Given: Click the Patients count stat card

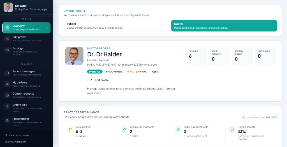Looking at the screenshot, I should pyautogui.click(x=196, y=56).
